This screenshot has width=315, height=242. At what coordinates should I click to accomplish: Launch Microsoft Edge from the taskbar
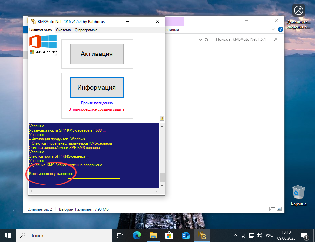(x=137, y=235)
